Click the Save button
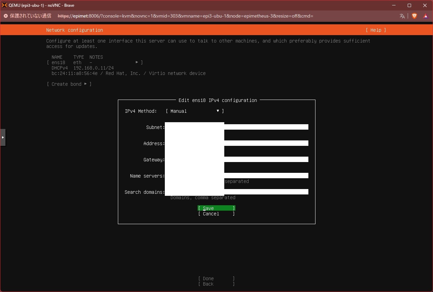 click(x=216, y=208)
